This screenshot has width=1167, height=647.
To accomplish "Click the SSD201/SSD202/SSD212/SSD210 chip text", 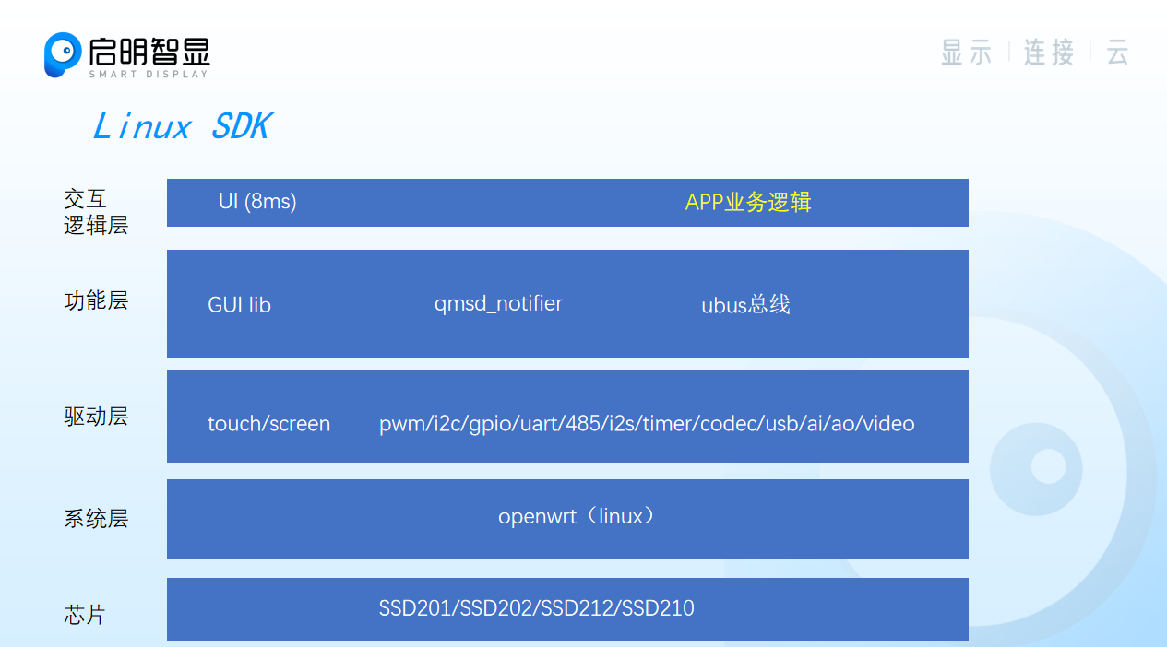I will tap(536, 608).
